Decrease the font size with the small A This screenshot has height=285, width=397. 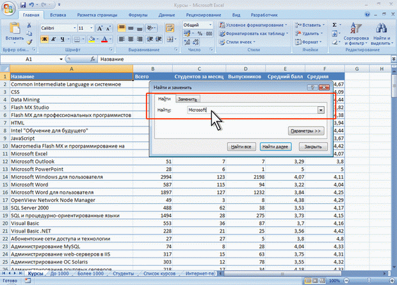tap(108, 28)
